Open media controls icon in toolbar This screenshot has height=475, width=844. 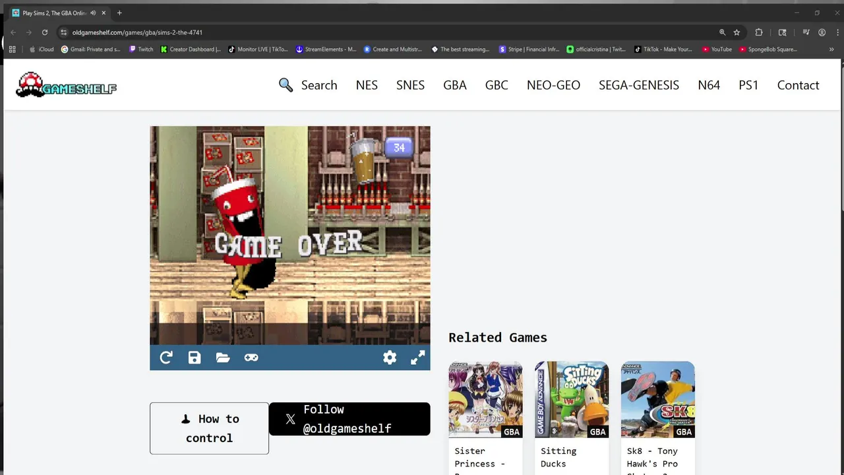[x=806, y=32]
